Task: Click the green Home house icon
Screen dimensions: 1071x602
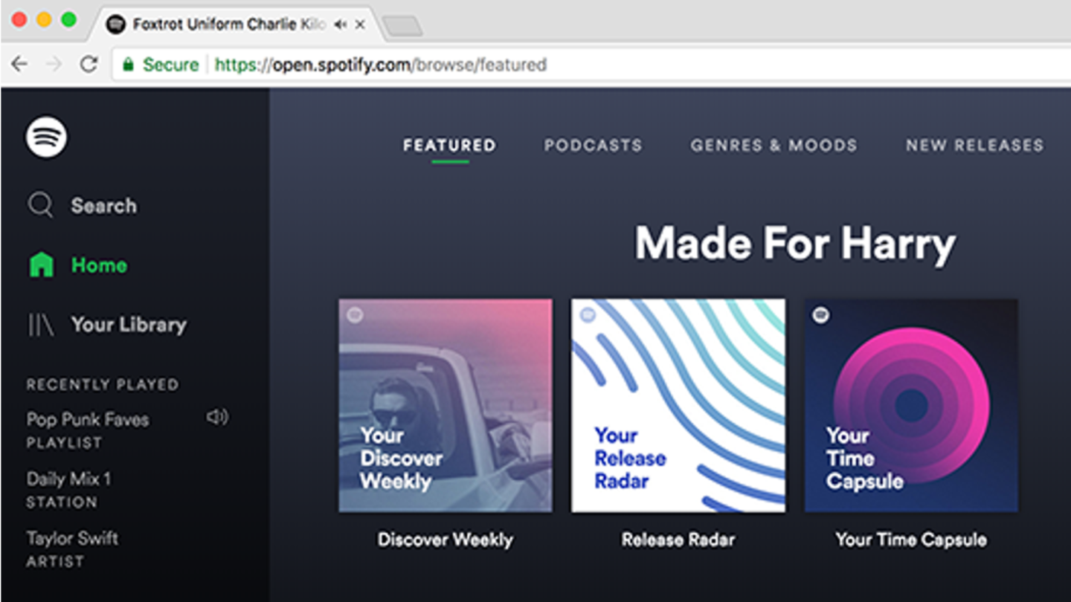Action: click(x=41, y=265)
